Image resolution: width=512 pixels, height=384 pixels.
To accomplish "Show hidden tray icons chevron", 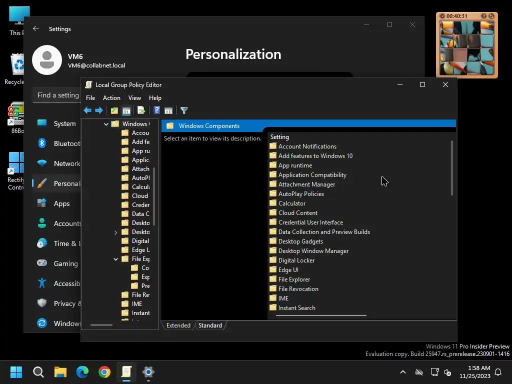I will pos(403,372).
